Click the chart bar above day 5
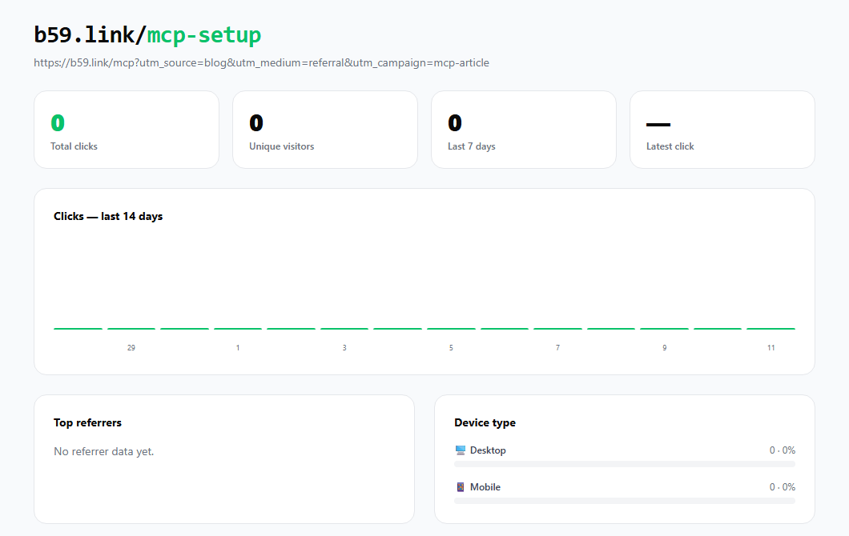The image size is (849, 536). pyautogui.click(x=451, y=328)
